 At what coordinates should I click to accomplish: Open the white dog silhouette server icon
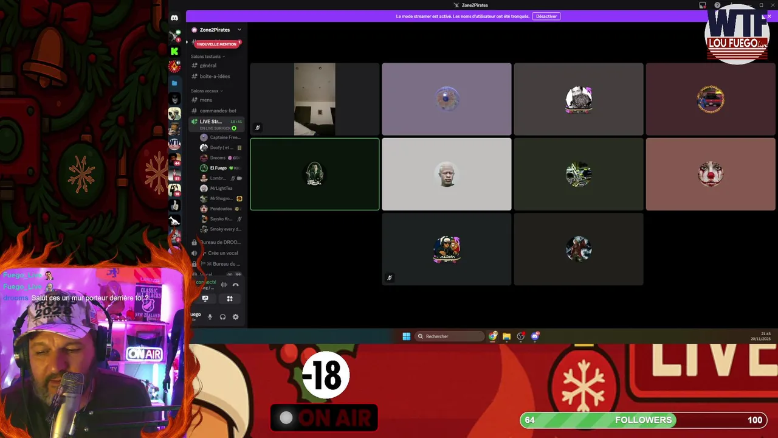point(174,220)
